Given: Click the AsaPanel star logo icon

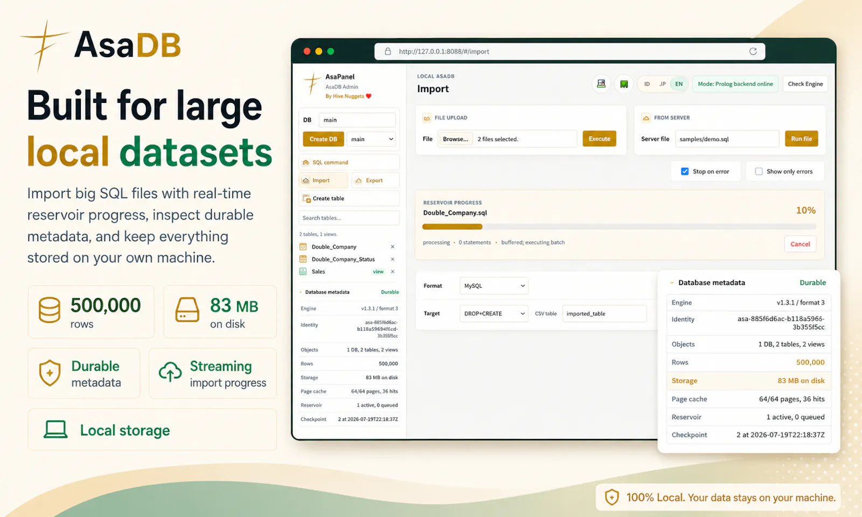Looking at the screenshot, I should click(312, 84).
